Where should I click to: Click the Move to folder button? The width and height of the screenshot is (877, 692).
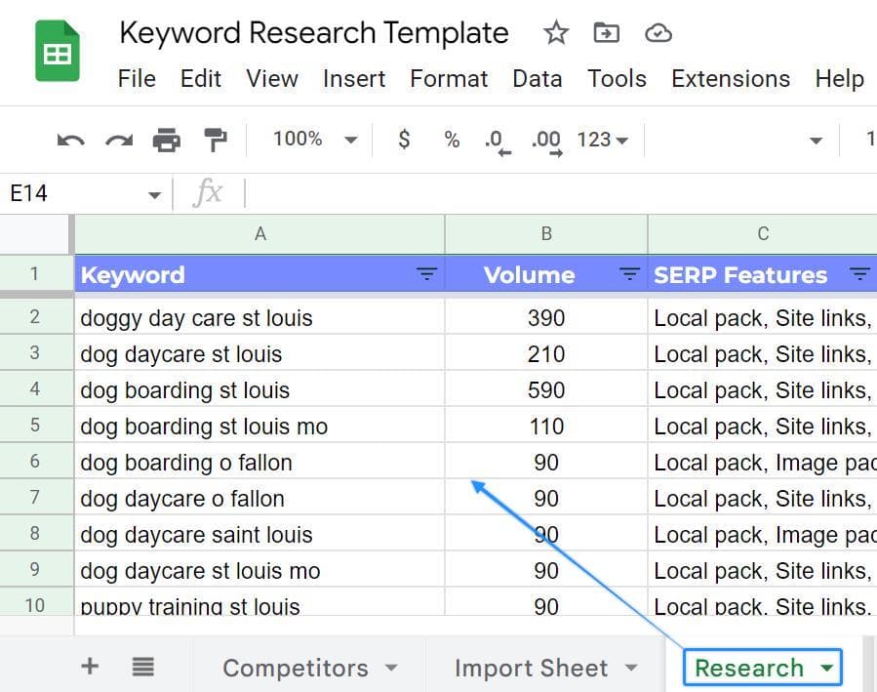coord(606,32)
